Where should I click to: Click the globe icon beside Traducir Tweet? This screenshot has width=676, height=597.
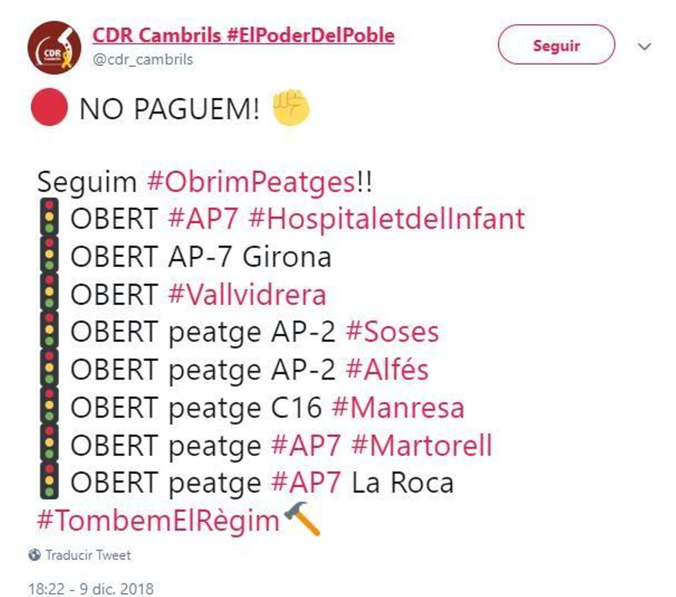click(35, 554)
